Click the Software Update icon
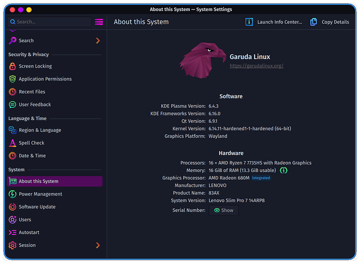360x263 pixels. click(x=13, y=207)
